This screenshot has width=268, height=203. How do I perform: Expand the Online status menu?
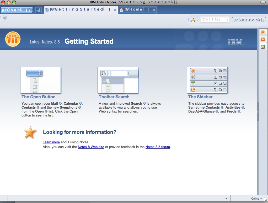pyautogui.click(x=256, y=199)
